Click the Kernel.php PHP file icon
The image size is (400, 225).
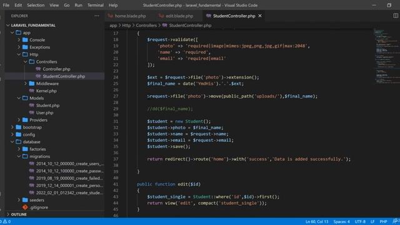(x=32, y=91)
